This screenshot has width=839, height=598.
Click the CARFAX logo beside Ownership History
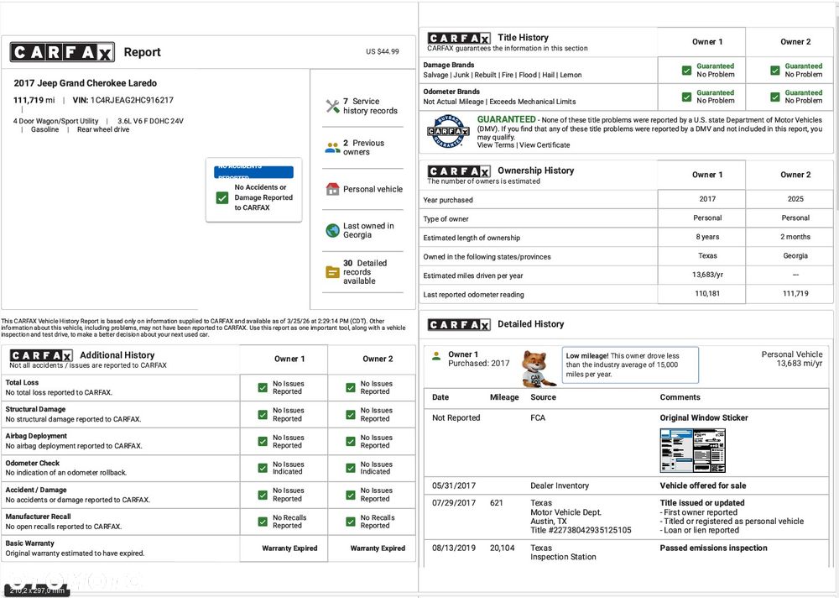[x=459, y=171]
